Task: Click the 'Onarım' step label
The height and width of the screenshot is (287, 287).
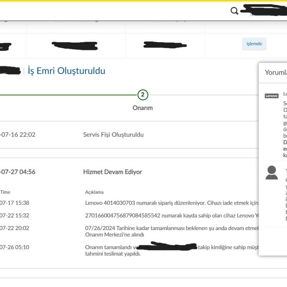Action: [x=143, y=108]
